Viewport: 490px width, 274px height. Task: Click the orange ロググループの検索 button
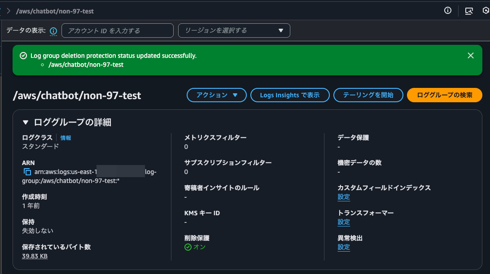tap(444, 95)
